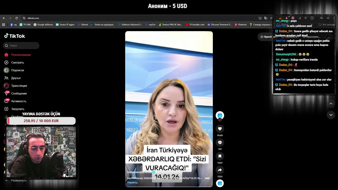Open the Discover Premiere bookmark
The width and height of the screenshot is (338, 190).
pyautogui.click(x=219, y=25)
